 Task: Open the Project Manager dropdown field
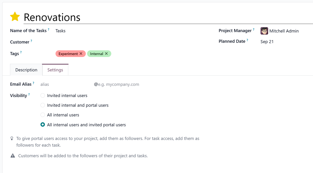(x=284, y=31)
